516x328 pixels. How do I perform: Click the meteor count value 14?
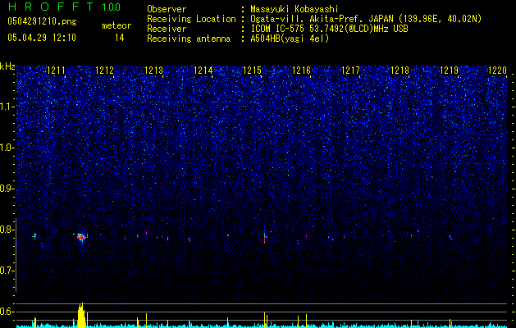point(119,38)
